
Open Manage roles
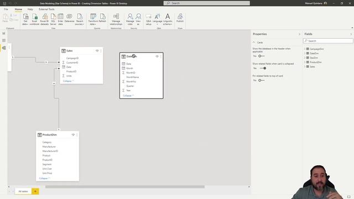pyautogui.click(x=130, y=19)
